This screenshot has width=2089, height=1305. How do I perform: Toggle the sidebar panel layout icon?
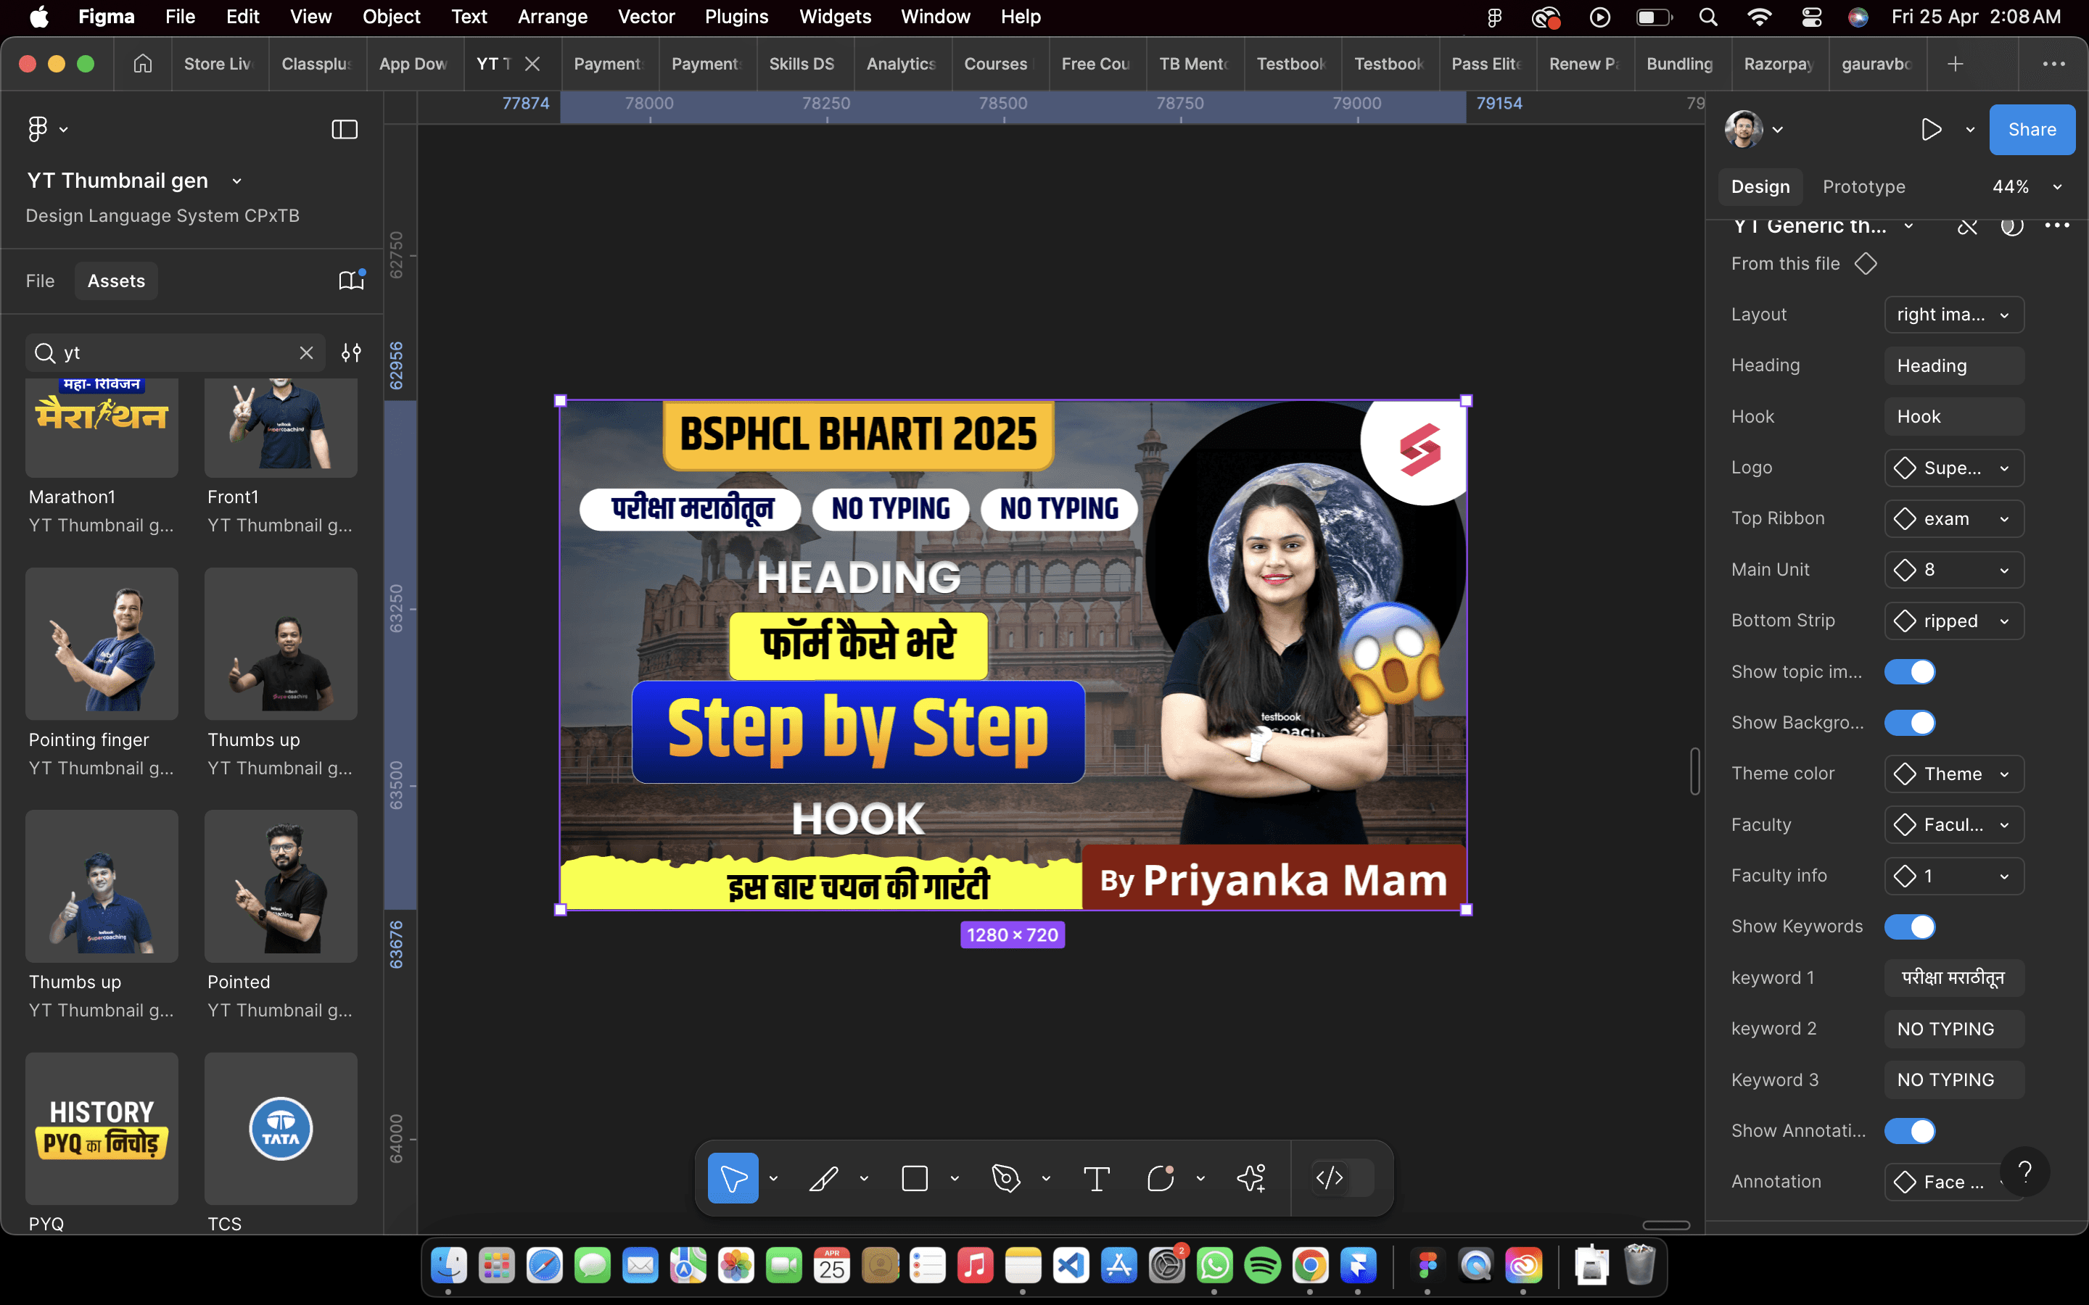[x=345, y=130]
